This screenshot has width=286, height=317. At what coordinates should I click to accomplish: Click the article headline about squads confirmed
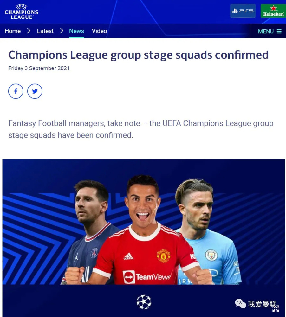tap(138, 55)
